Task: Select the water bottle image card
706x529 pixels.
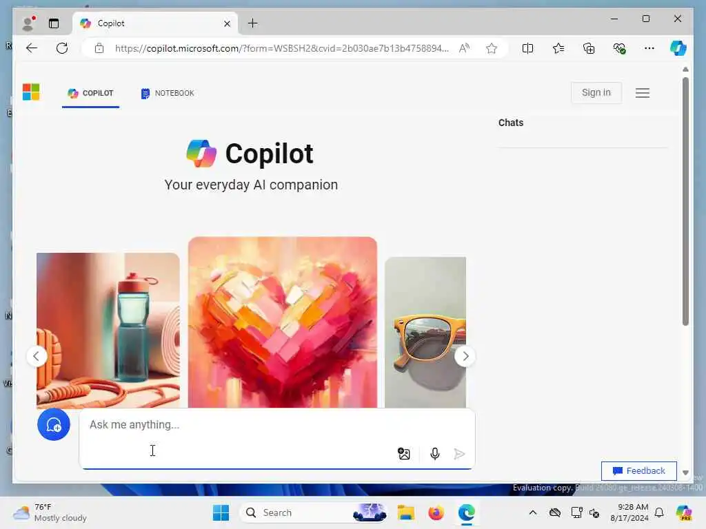Action: (x=108, y=330)
